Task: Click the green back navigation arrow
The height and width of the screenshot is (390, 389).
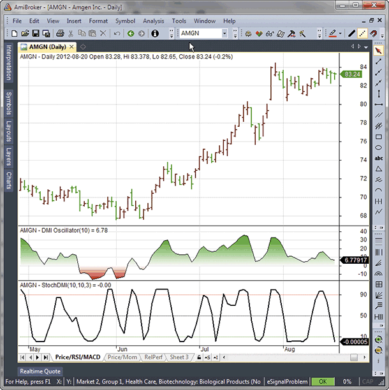Action: click(130, 33)
